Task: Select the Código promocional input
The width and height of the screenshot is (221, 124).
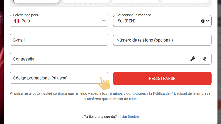Action: click(x=55, y=78)
